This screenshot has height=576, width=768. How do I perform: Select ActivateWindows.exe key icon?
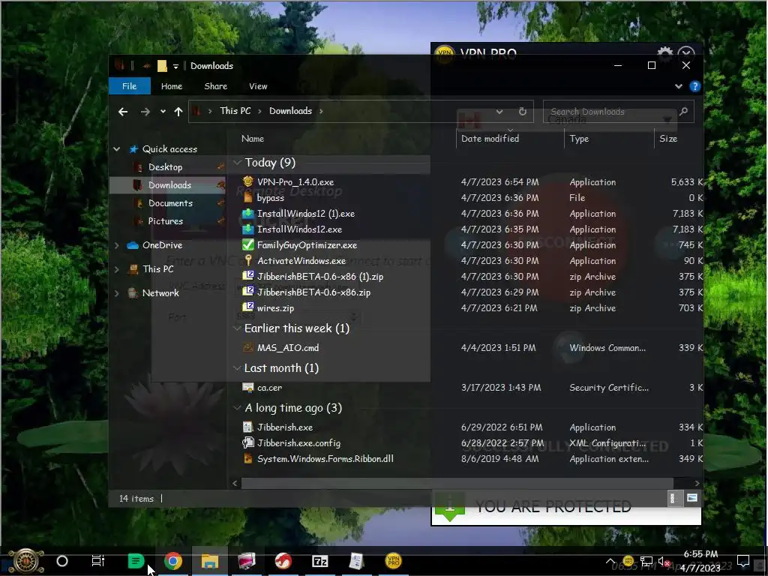coord(248,260)
